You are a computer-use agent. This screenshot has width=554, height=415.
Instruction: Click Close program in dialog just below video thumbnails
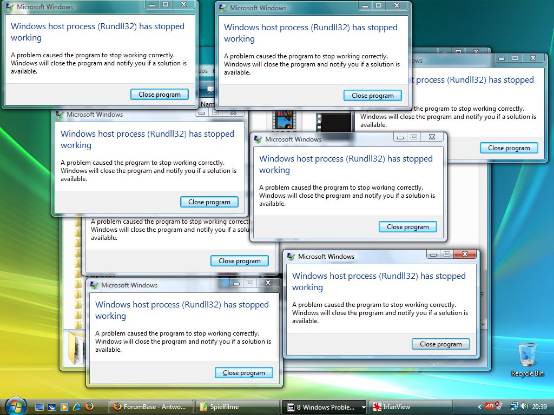pyautogui.click(x=408, y=227)
